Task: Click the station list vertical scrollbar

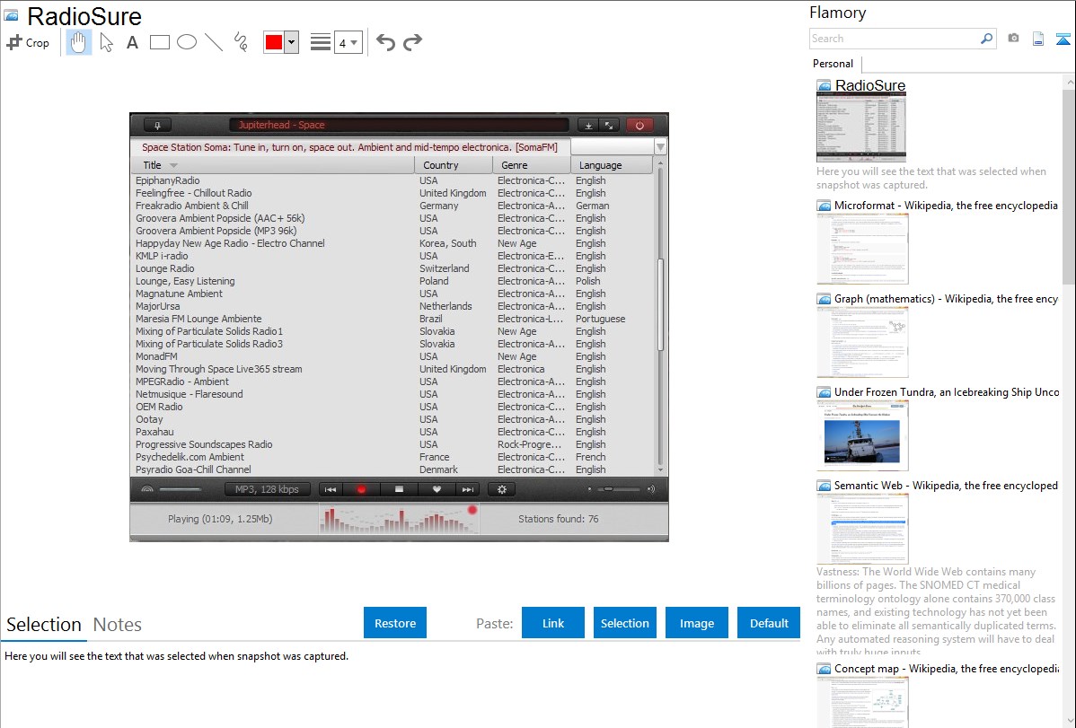Action: [660, 305]
